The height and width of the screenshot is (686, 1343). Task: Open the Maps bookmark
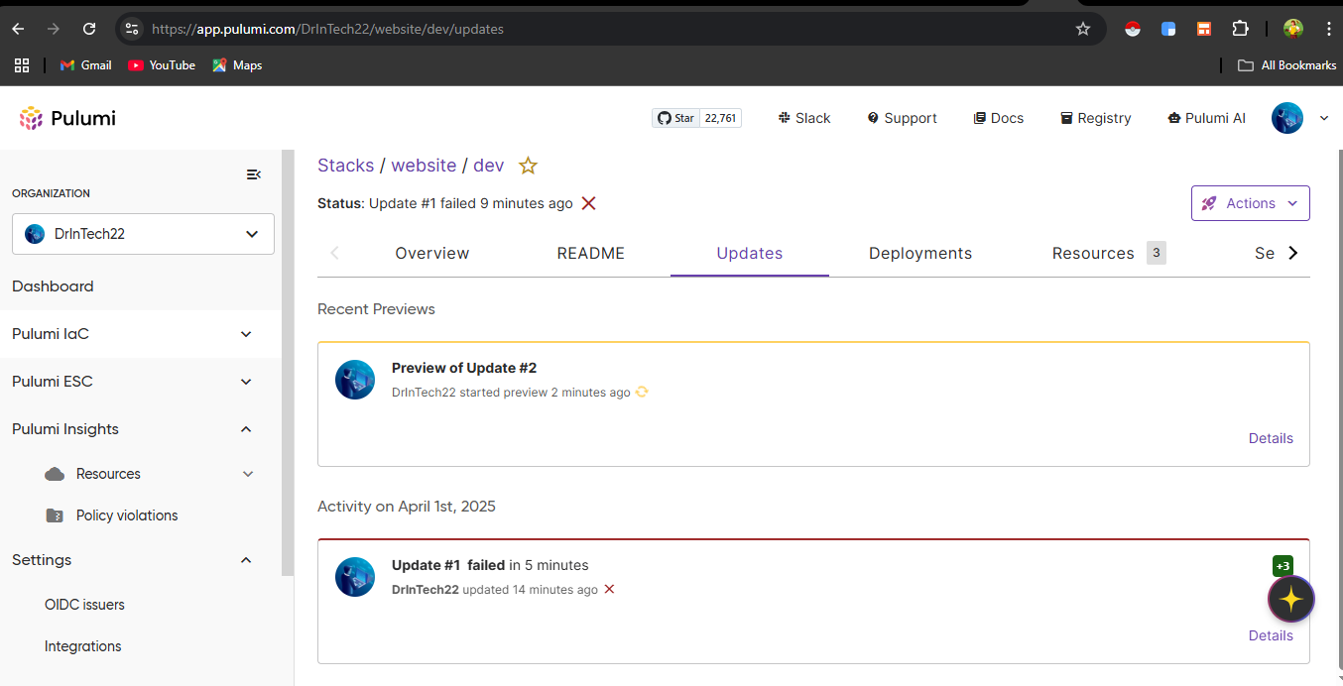point(237,65)
